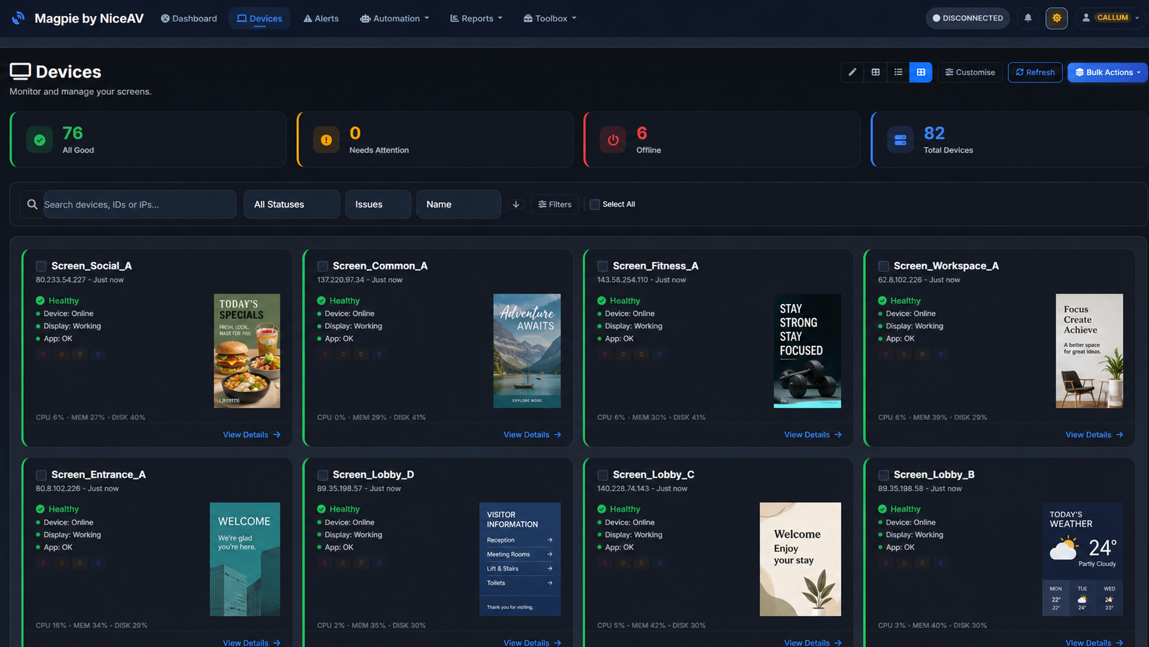
Task: Open the Filters button
Action: click(555, 204)
